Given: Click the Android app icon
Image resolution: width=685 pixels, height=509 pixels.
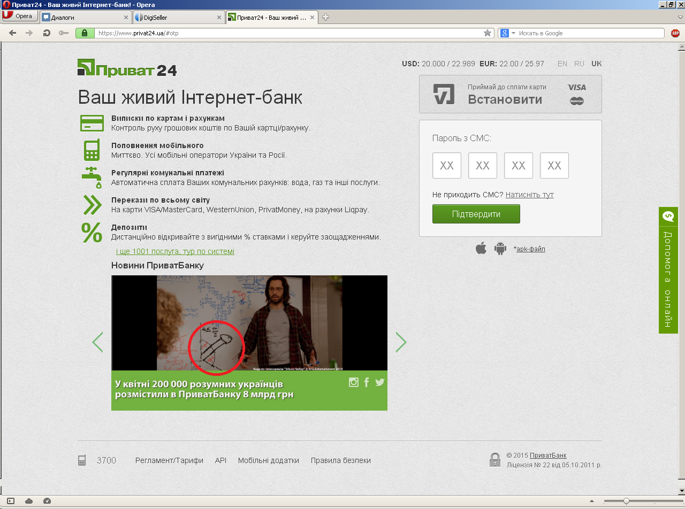Looking at the screenshot, I should coord(500,248).
